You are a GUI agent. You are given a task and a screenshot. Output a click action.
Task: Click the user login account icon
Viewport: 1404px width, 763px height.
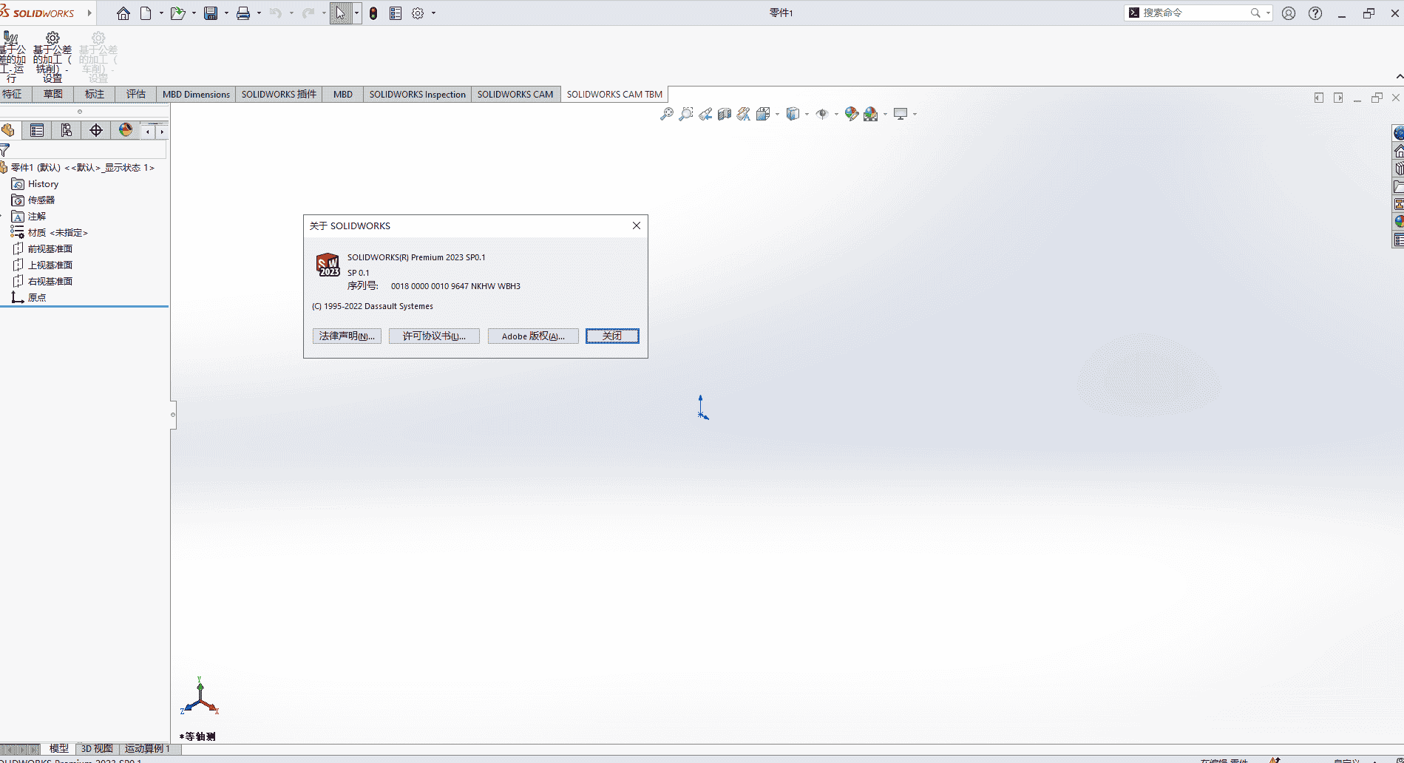pyautogui.click(x=1289, y=13)
